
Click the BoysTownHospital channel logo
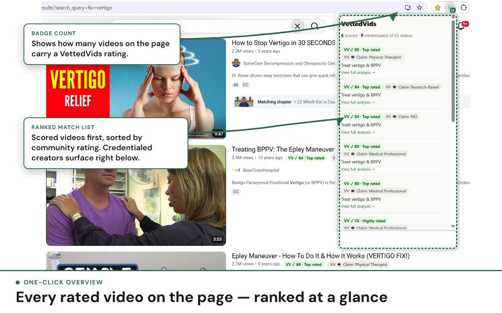236,170
